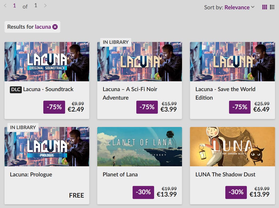Open Lacuna - Save the World Edition title
This screenshot has width=279, height=208.
point(225,93)
